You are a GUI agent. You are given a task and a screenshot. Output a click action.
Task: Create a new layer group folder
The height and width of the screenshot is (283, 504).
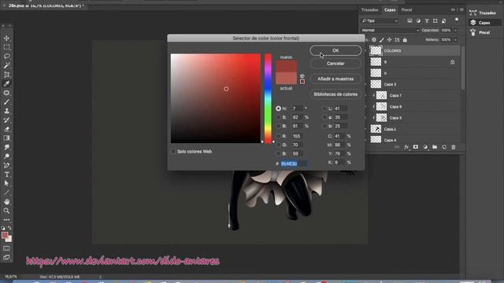point(435,147)
